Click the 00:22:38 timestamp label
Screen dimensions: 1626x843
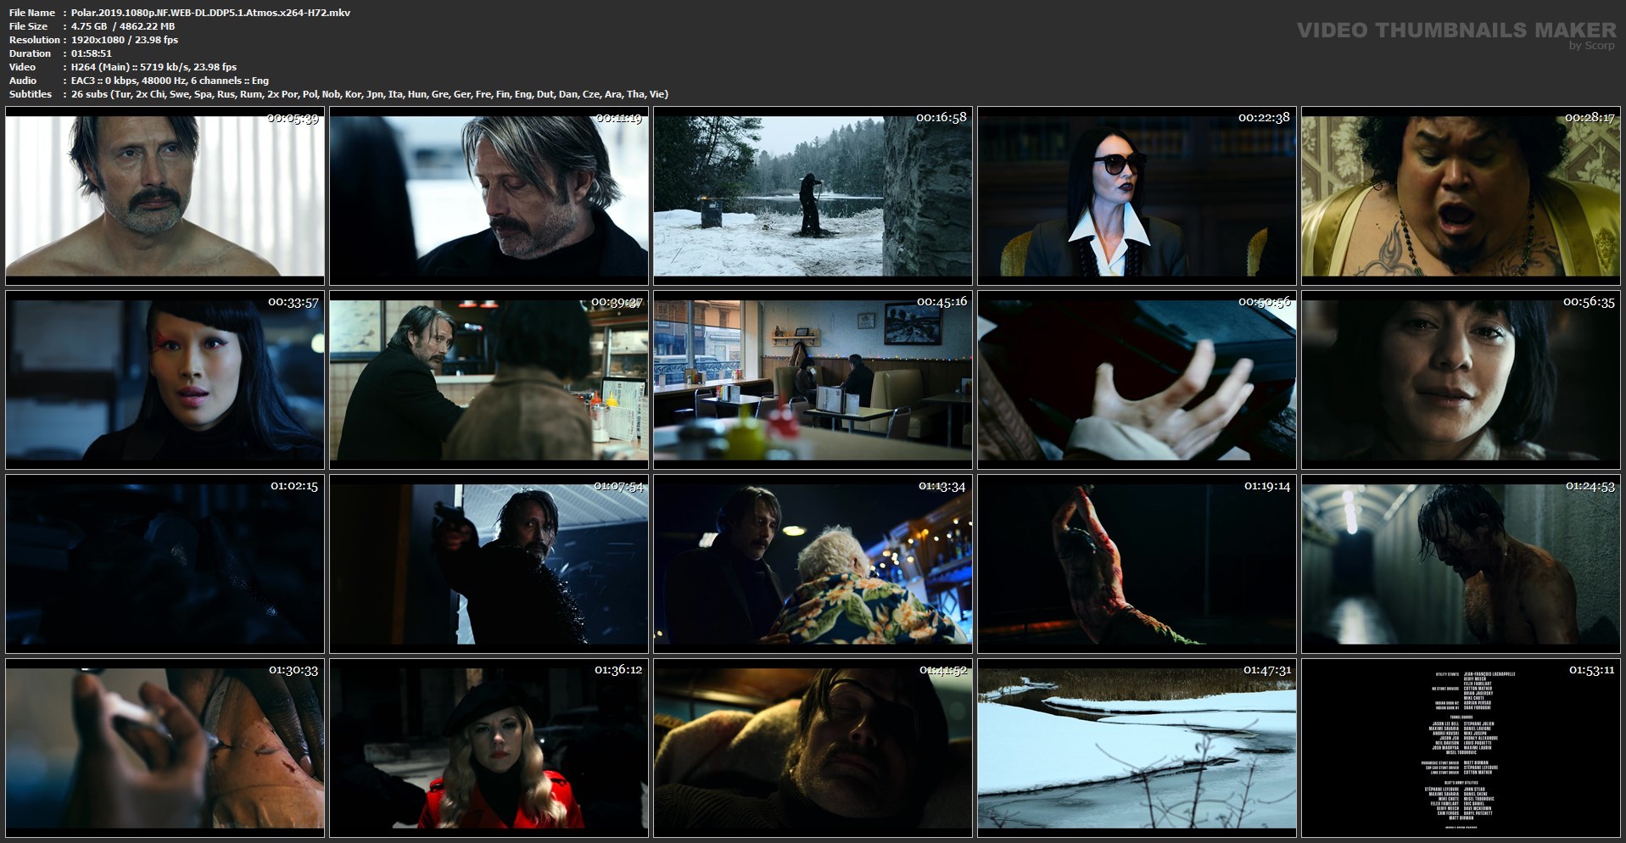click(x=1264, y=118)
